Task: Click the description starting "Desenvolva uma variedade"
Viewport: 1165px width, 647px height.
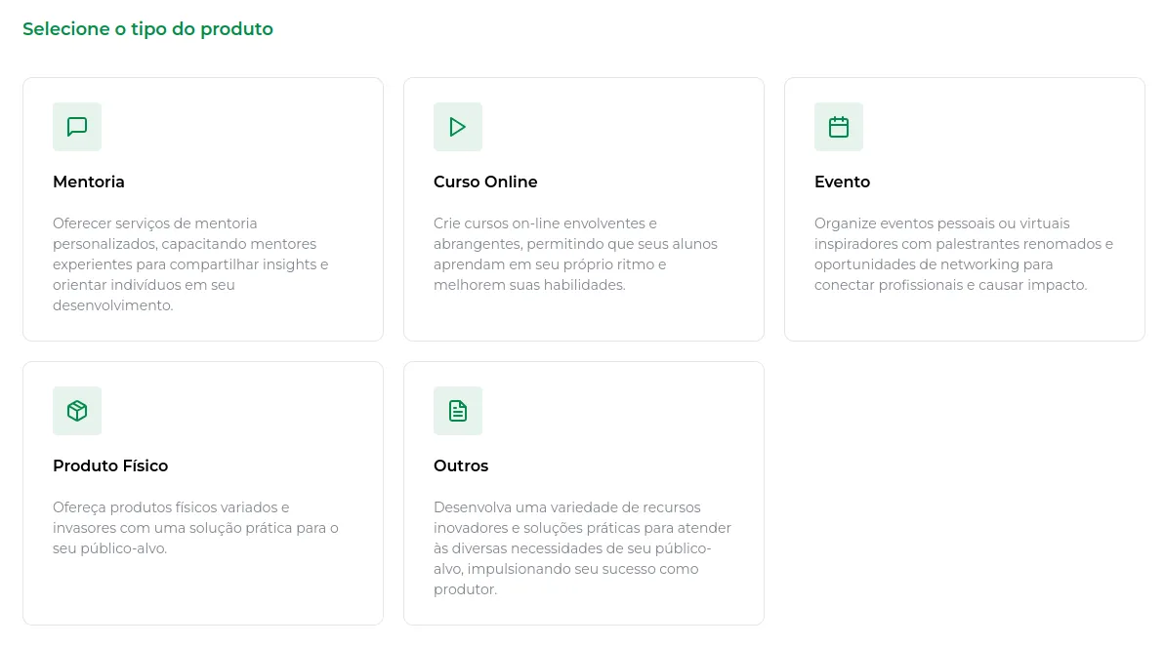Action: [x=582, y=548]
